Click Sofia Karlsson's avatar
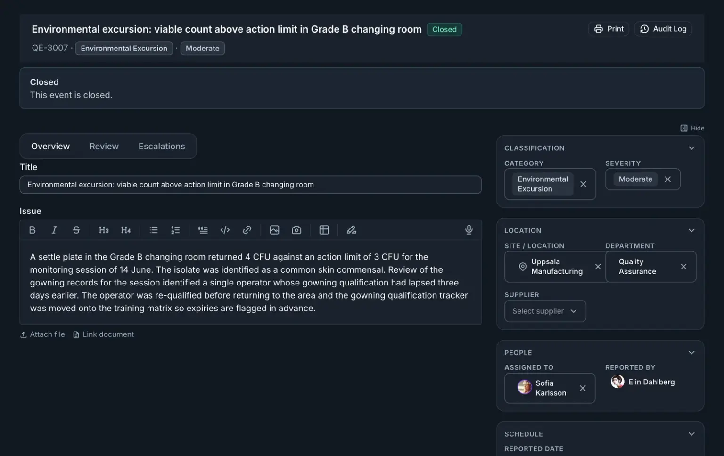Image resolution: width=724 pixels, height=456 pixels. [x=524, y=387]
